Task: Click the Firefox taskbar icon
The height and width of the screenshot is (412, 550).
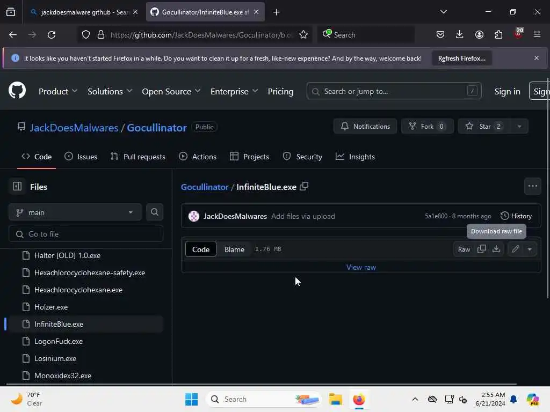Action: tap(359, 399)
